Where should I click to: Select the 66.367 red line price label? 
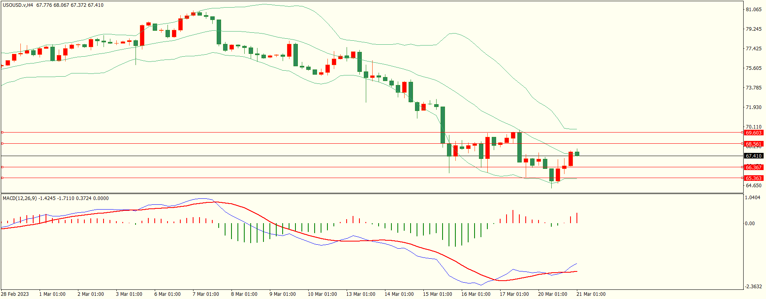(x=754, y=167)
